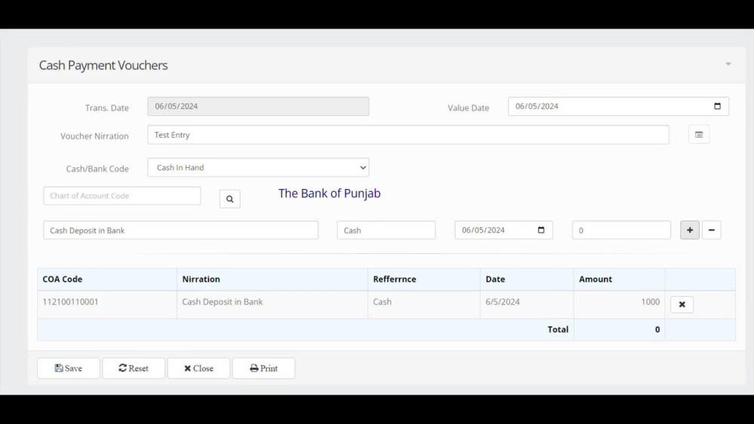Screen dimensions: 754x424
Task: Click 'The Bank of Punjab' label
Action: [x=329, y=194]
